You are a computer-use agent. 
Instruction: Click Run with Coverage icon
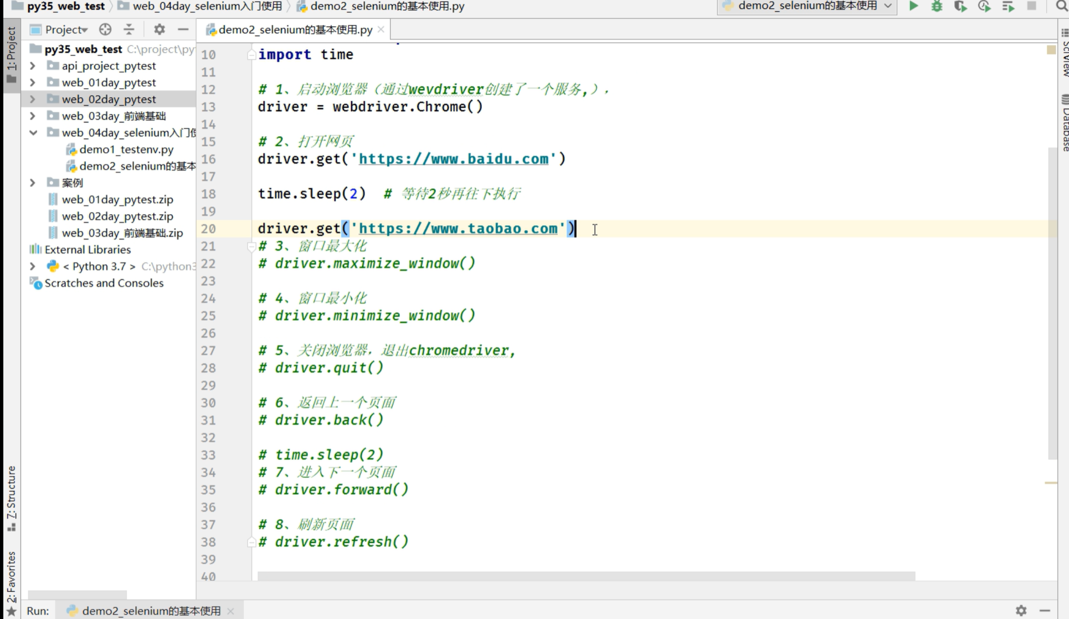[960, 6]
